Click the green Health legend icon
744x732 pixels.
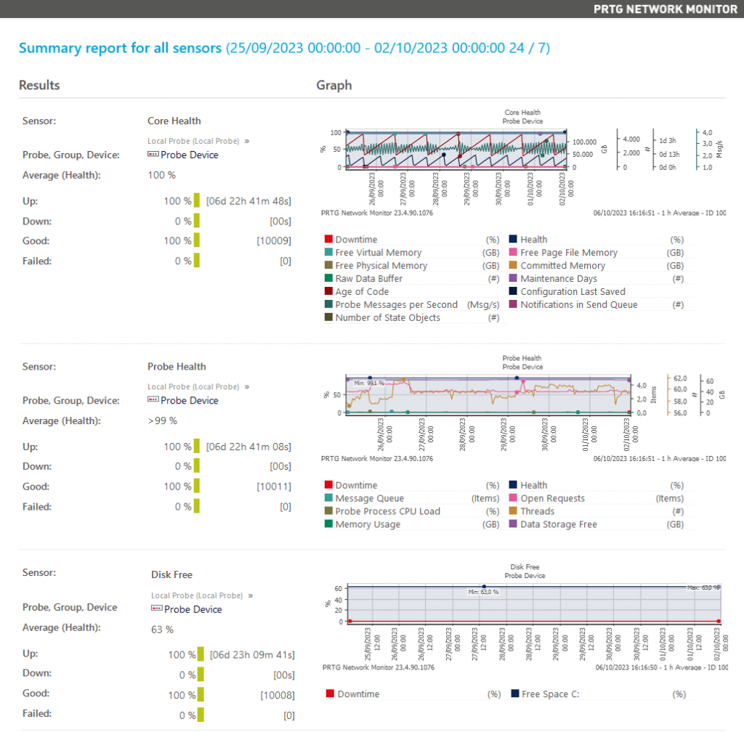coord(514,238)
